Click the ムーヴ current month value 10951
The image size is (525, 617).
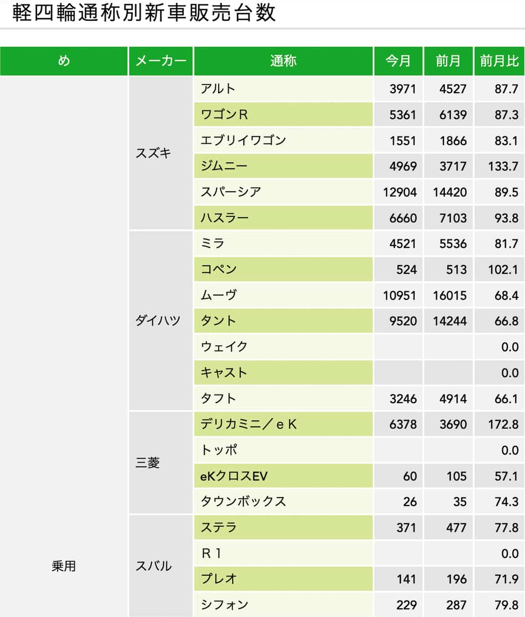point(399,295)
